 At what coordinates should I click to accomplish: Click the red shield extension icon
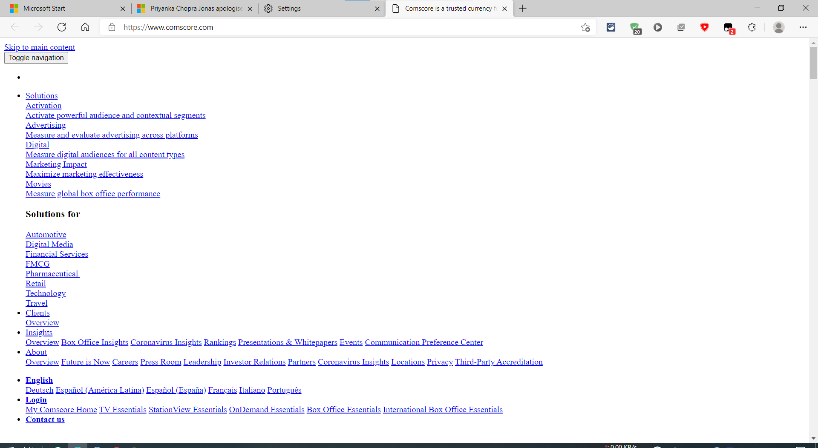705,27
